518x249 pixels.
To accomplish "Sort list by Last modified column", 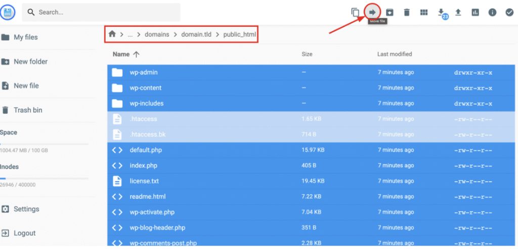I will coord(395,54).
